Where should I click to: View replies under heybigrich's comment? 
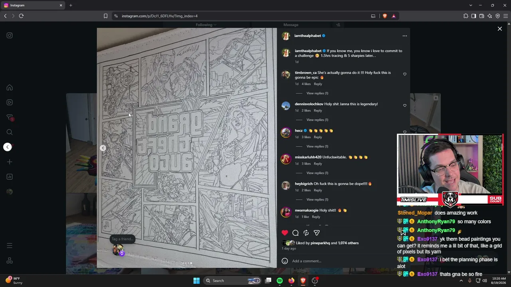(317, 200)
